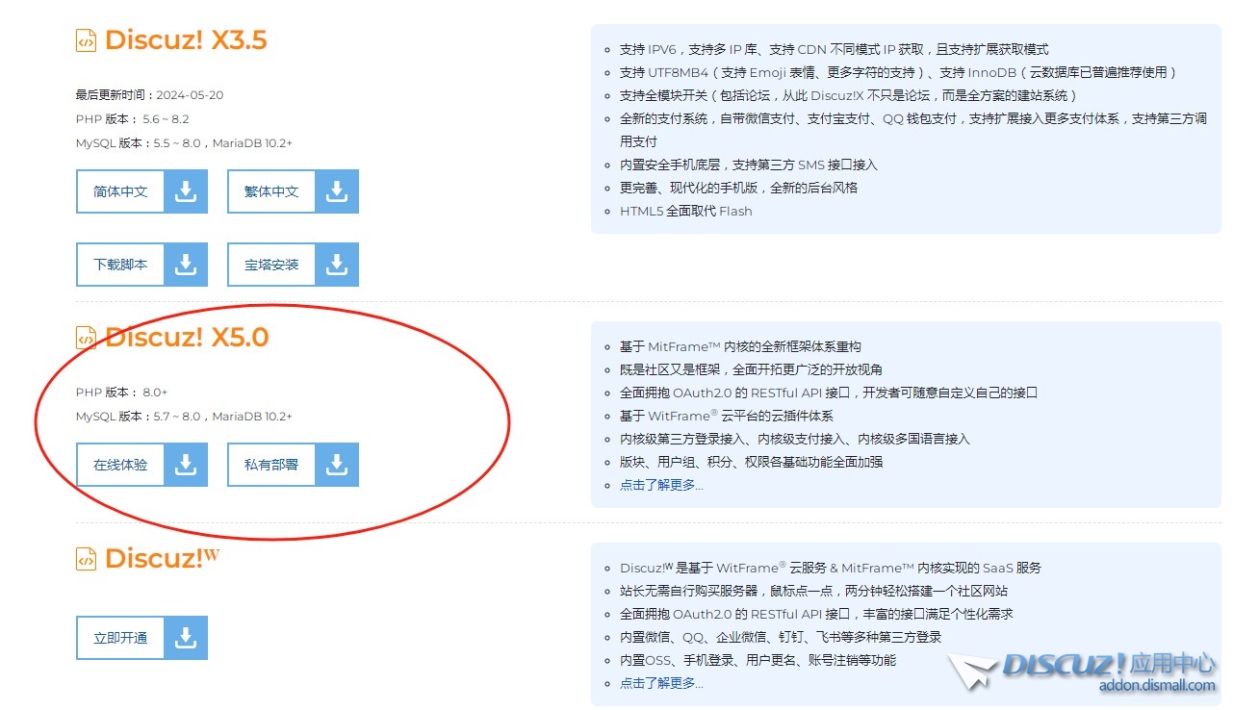Click the download arrow icon on 宝塔安装
Image resolution: width=1233 pixels, height=710 pixels.
tap(337, 265)
